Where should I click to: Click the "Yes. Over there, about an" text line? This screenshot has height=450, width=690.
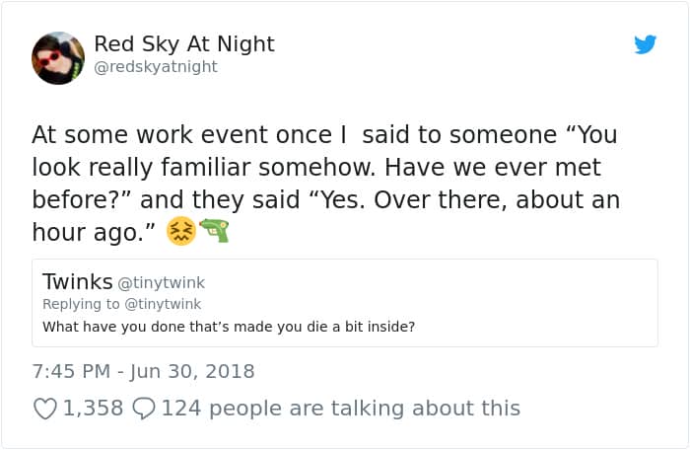[469, 199]
